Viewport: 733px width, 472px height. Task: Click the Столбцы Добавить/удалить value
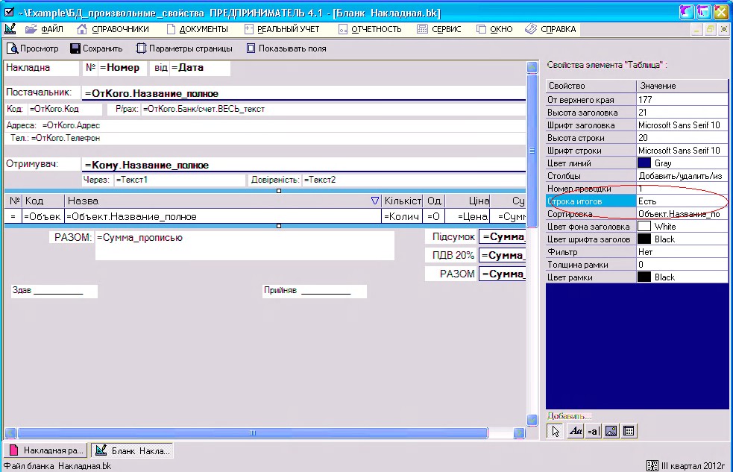[x=681, y=176]
